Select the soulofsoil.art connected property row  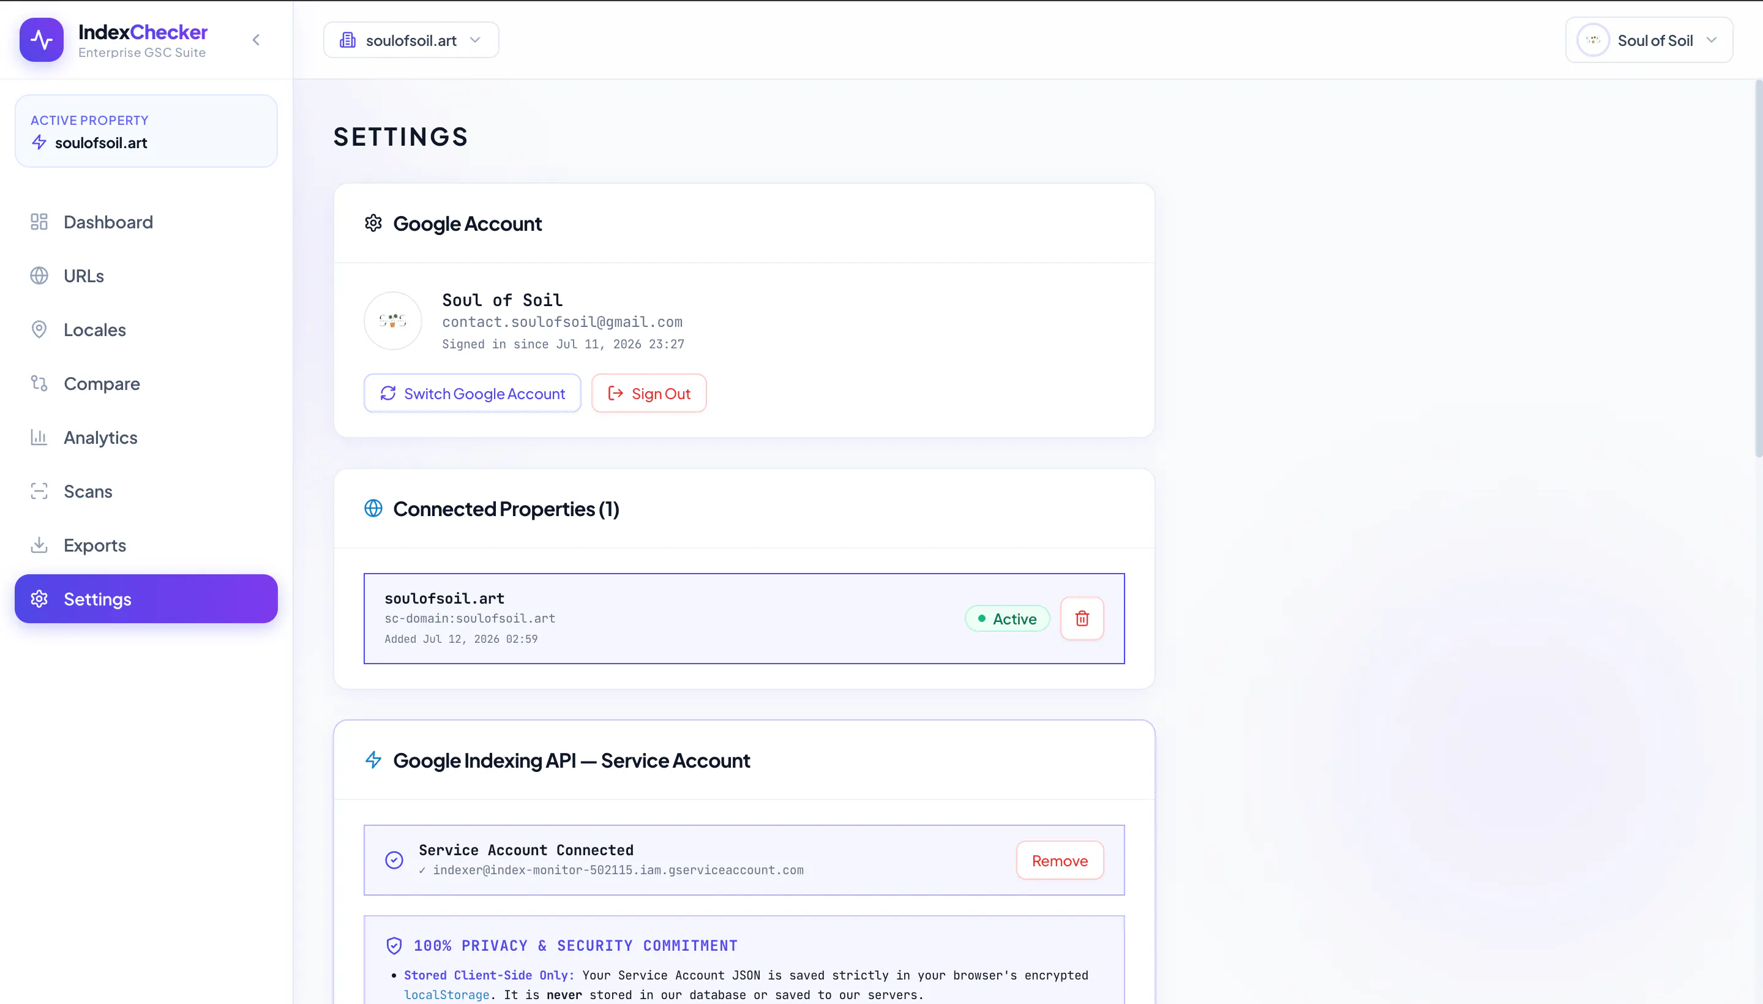744,618
